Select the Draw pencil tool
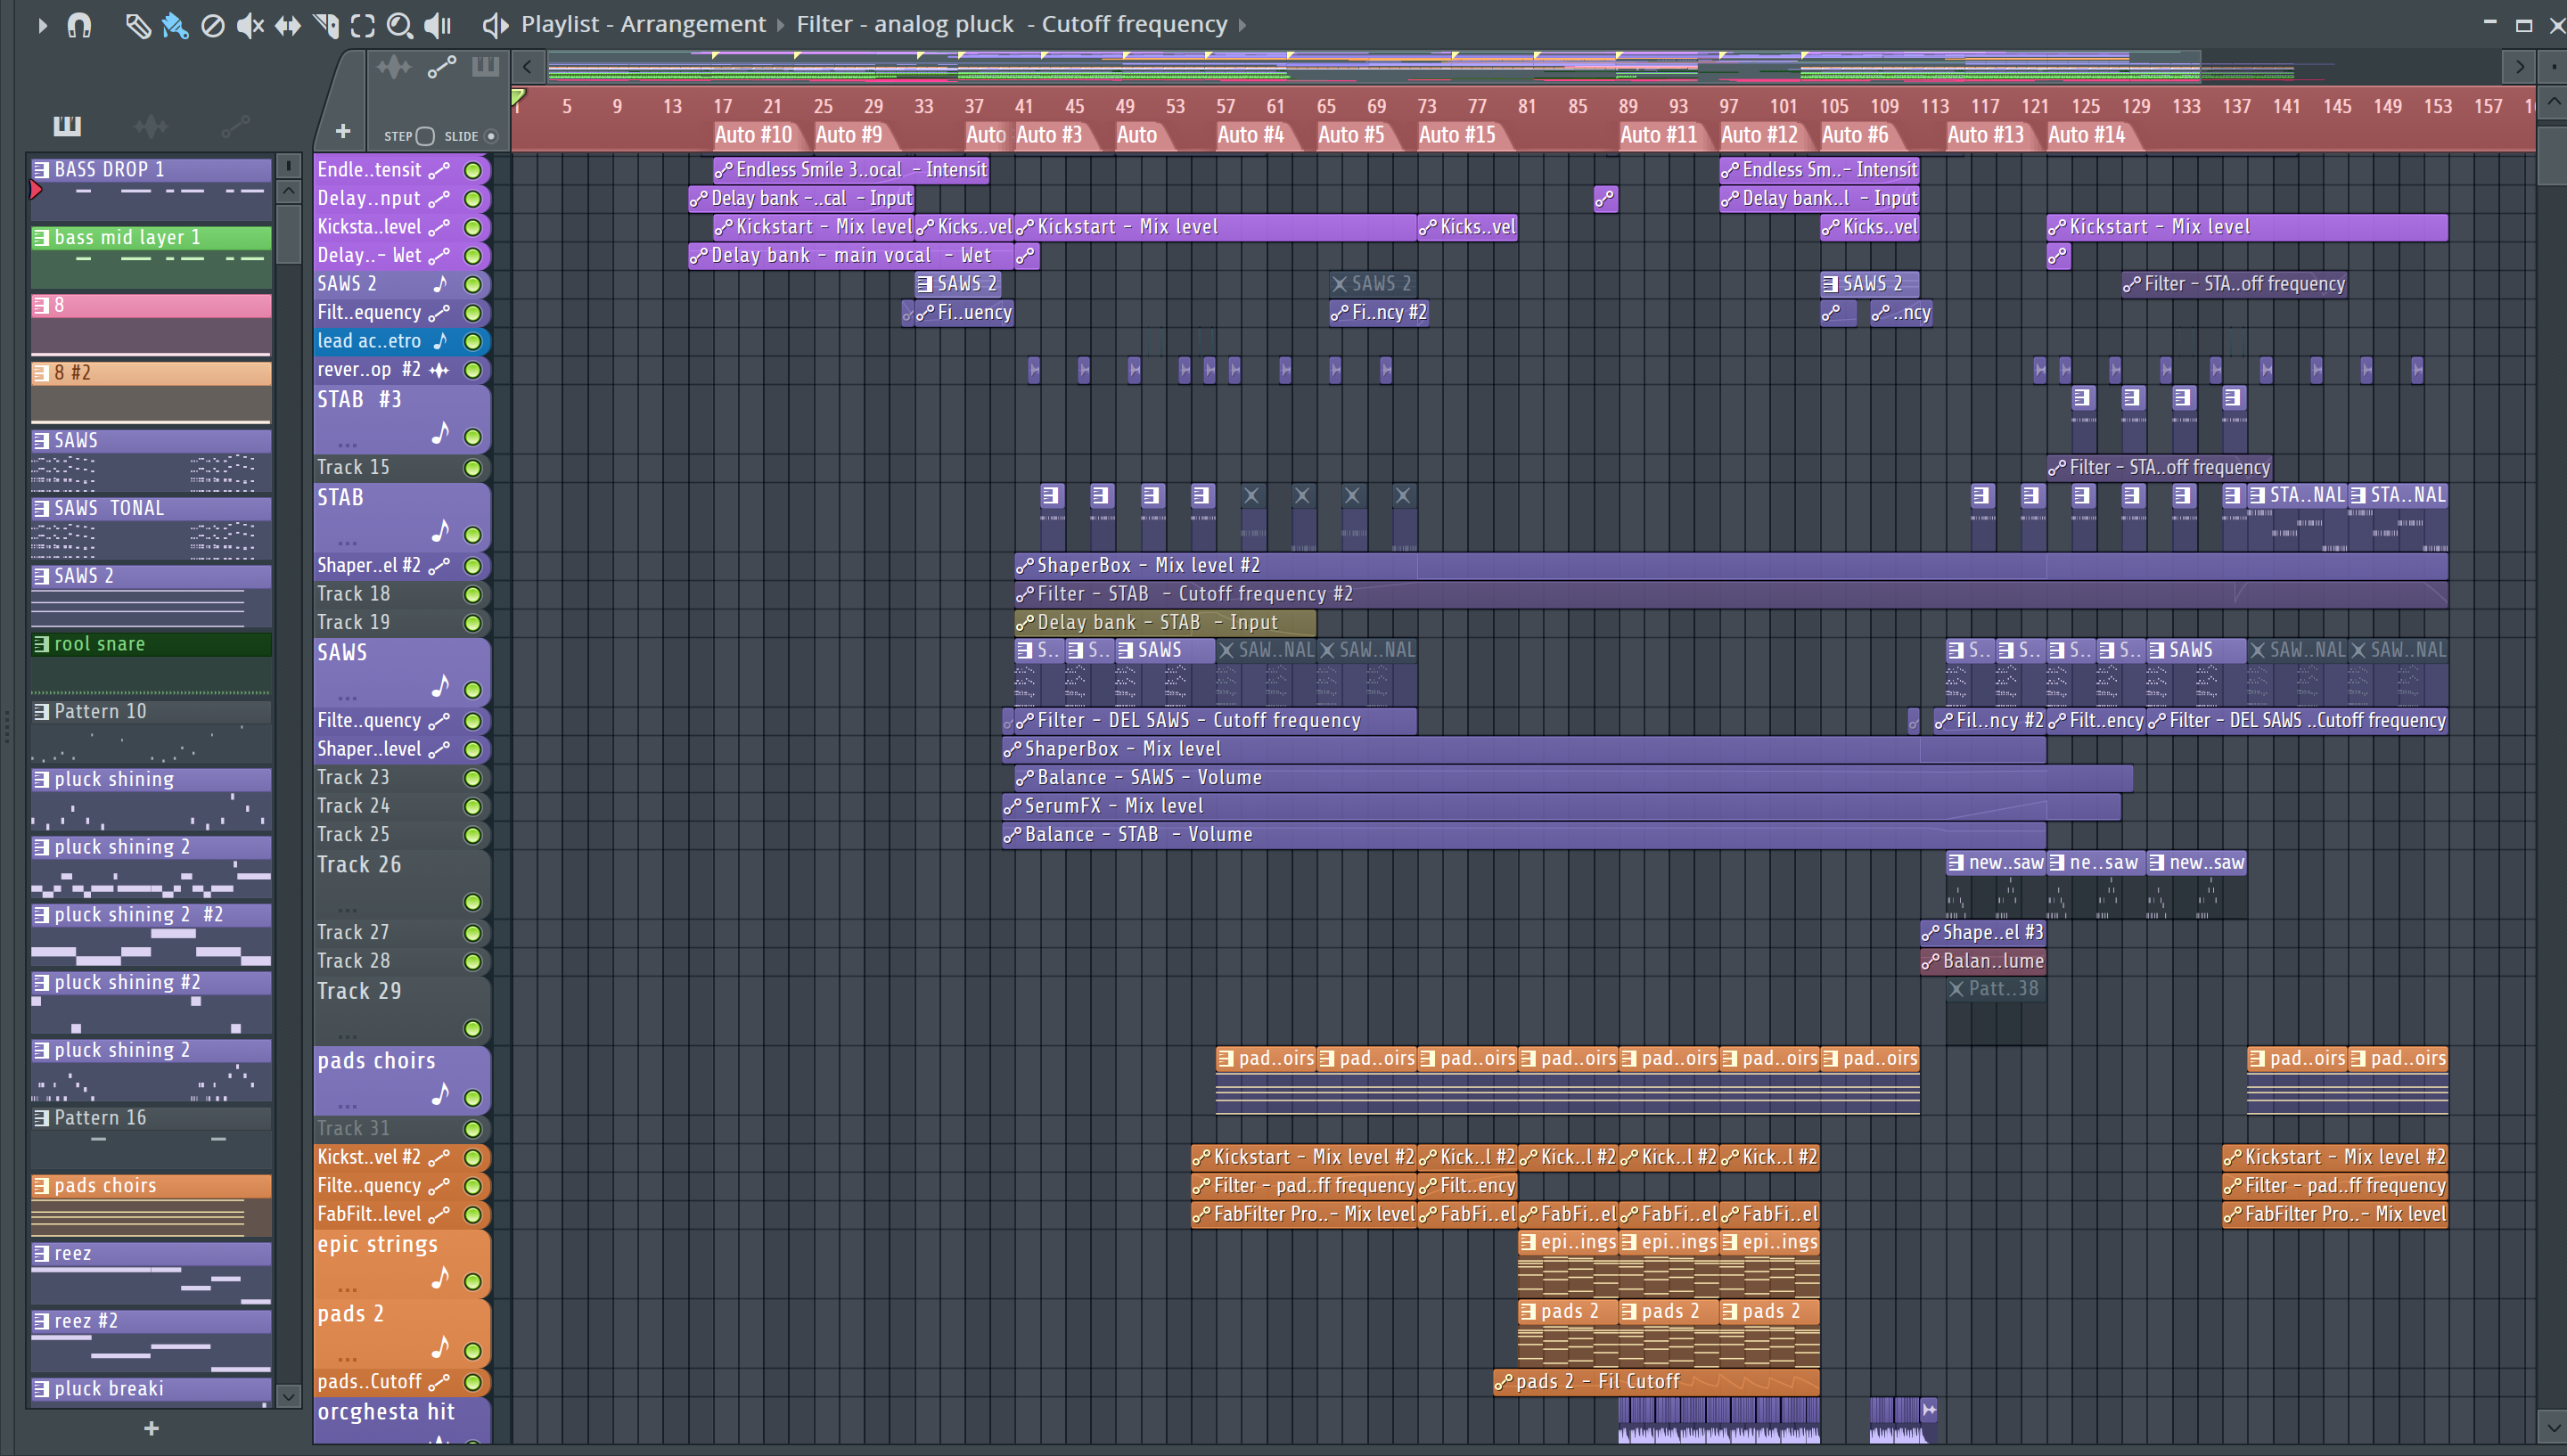 pos(137,25)
